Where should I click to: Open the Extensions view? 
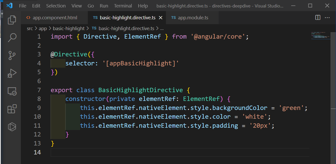[x=12, y=109]
